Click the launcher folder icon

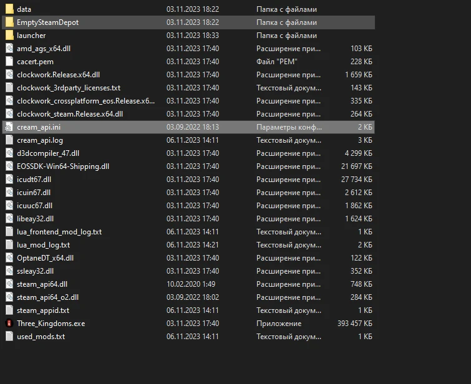coord(9,36)
